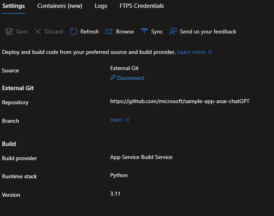This screenshot has height=216, width=274.
Task: Click the GitHub repository URL text
Action: coord(180,101)
